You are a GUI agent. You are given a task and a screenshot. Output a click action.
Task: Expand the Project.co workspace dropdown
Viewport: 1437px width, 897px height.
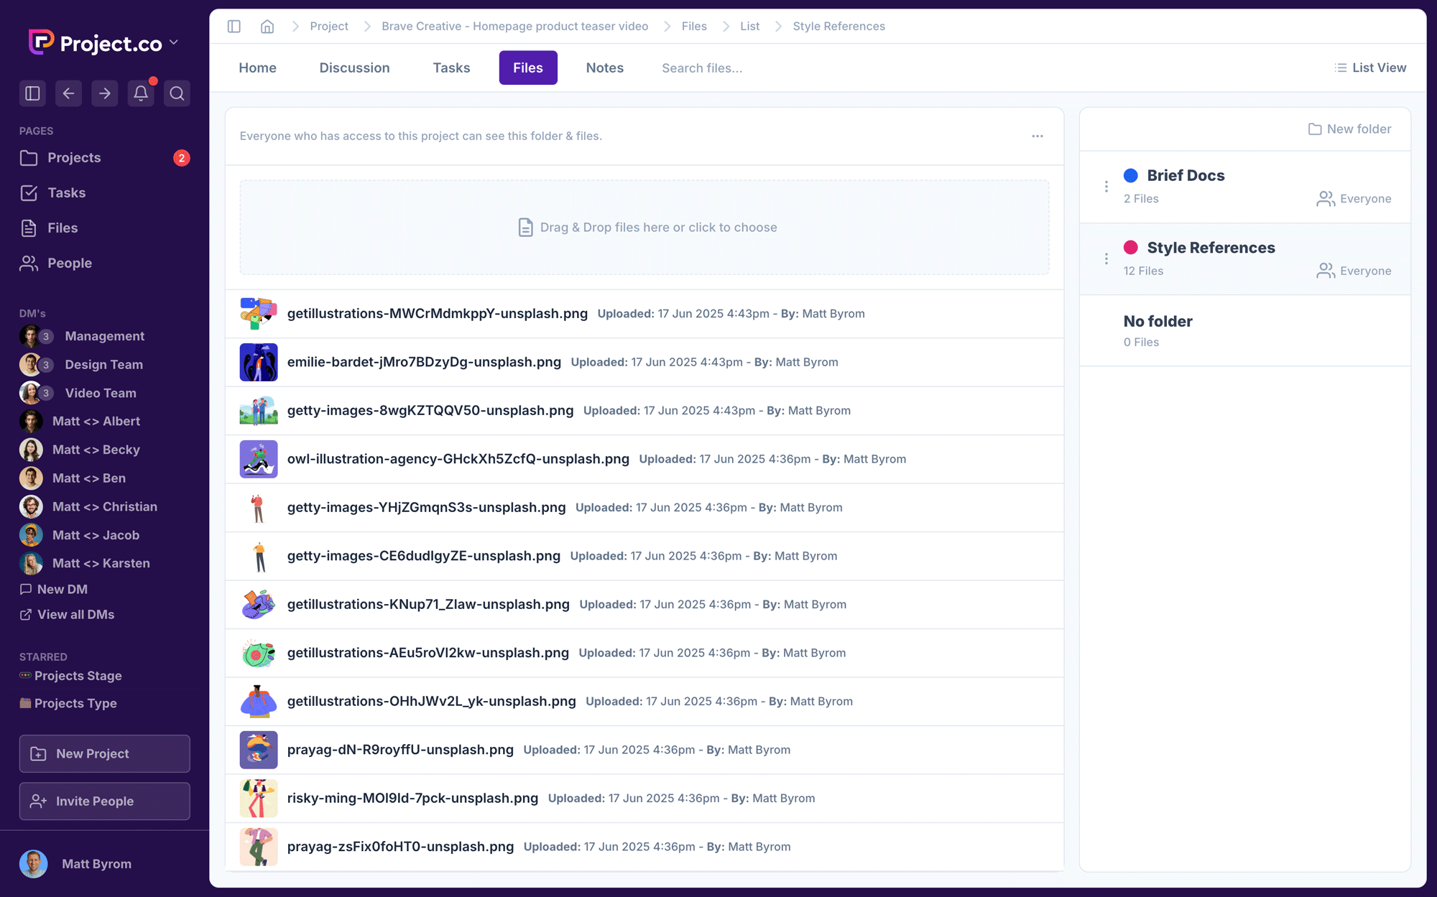click(174, 43)
